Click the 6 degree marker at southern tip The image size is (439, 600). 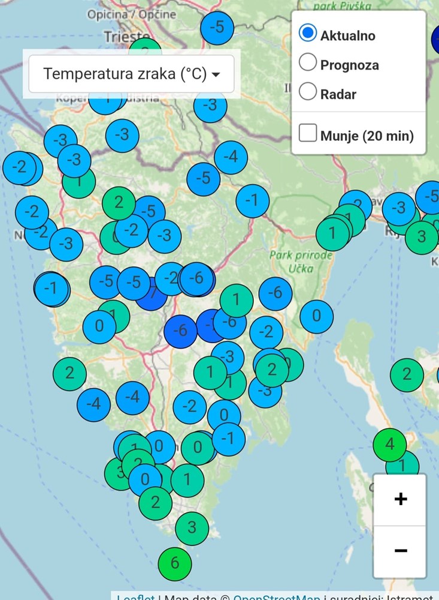[x=174, y=563]
